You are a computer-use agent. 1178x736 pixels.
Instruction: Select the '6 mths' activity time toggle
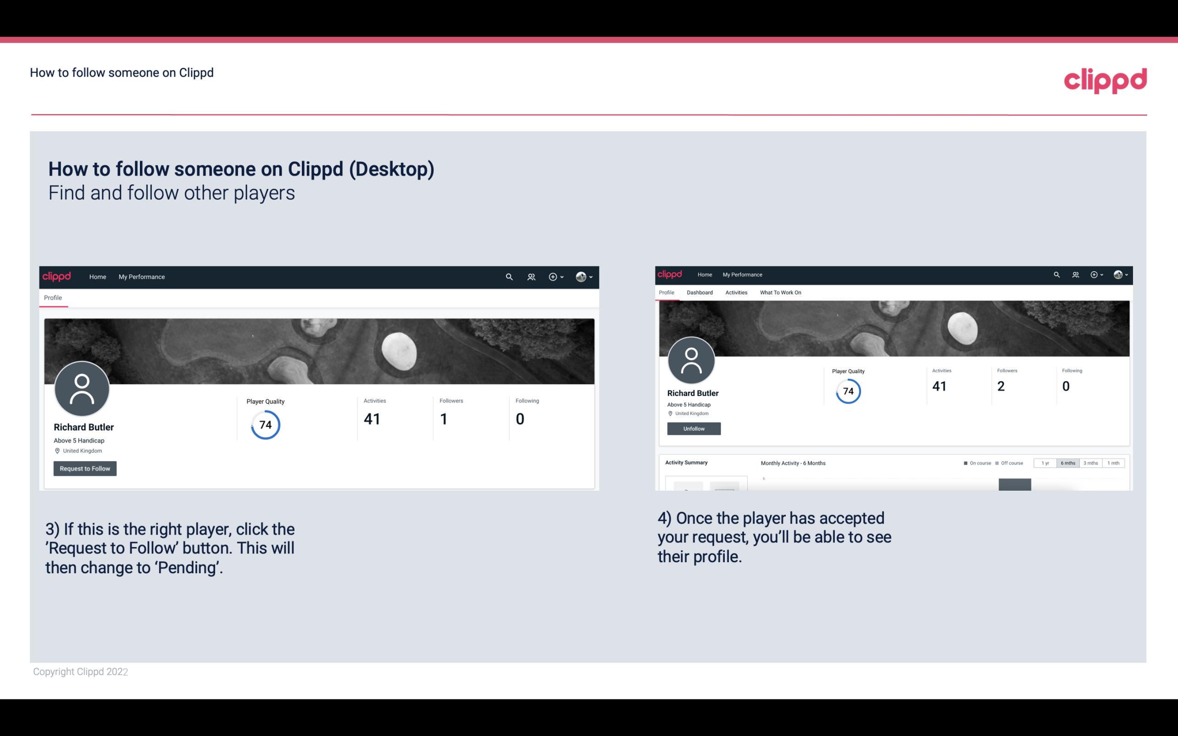1067,463
